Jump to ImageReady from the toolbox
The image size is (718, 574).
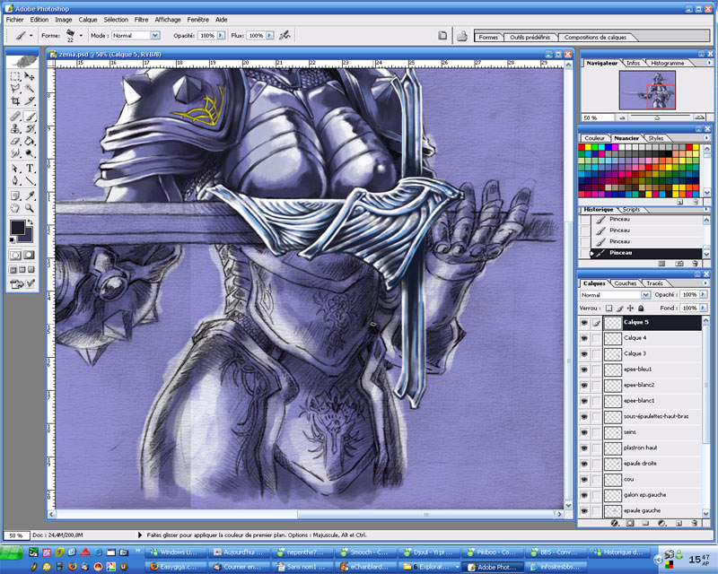[x=16, y=284]
